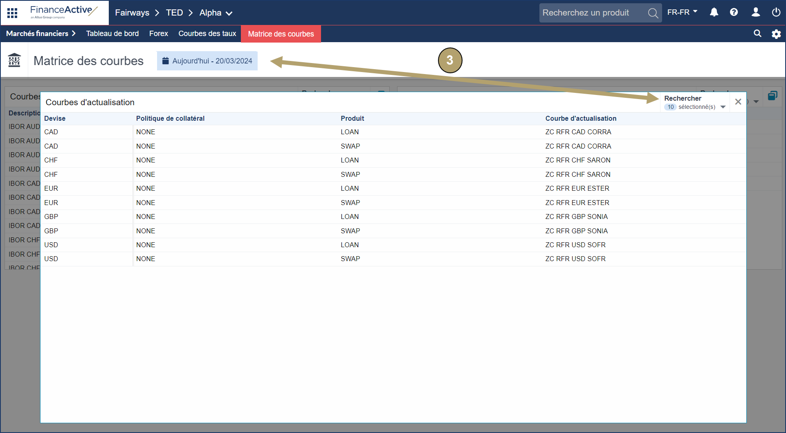Open the help question mark icon
The width and height of the screenshot is (786, 433).
click(734, 12)
